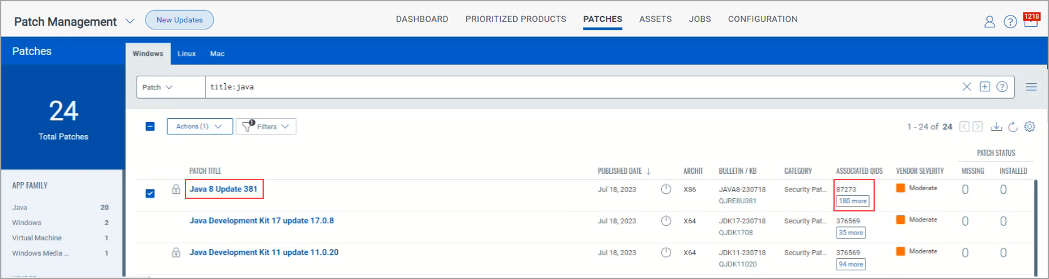This screenshot has height=279, width=1049.
Task: Download the patch list
Action: click(996, 127)
